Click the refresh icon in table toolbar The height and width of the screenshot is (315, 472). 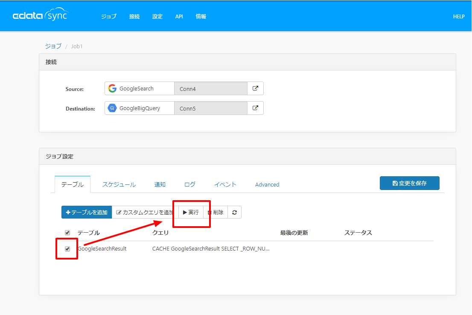[234, 212]
